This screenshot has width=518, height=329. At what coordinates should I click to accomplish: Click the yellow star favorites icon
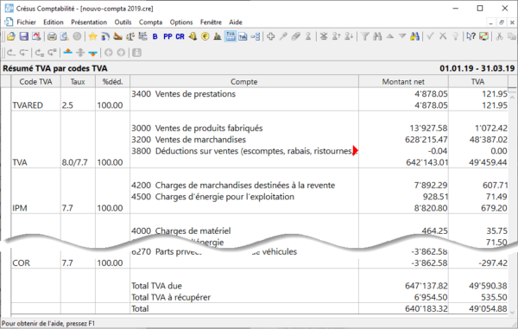pos(93,36)
